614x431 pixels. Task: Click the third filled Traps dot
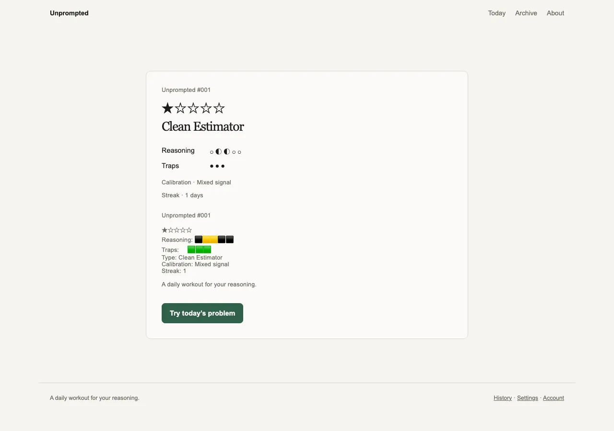223,166
